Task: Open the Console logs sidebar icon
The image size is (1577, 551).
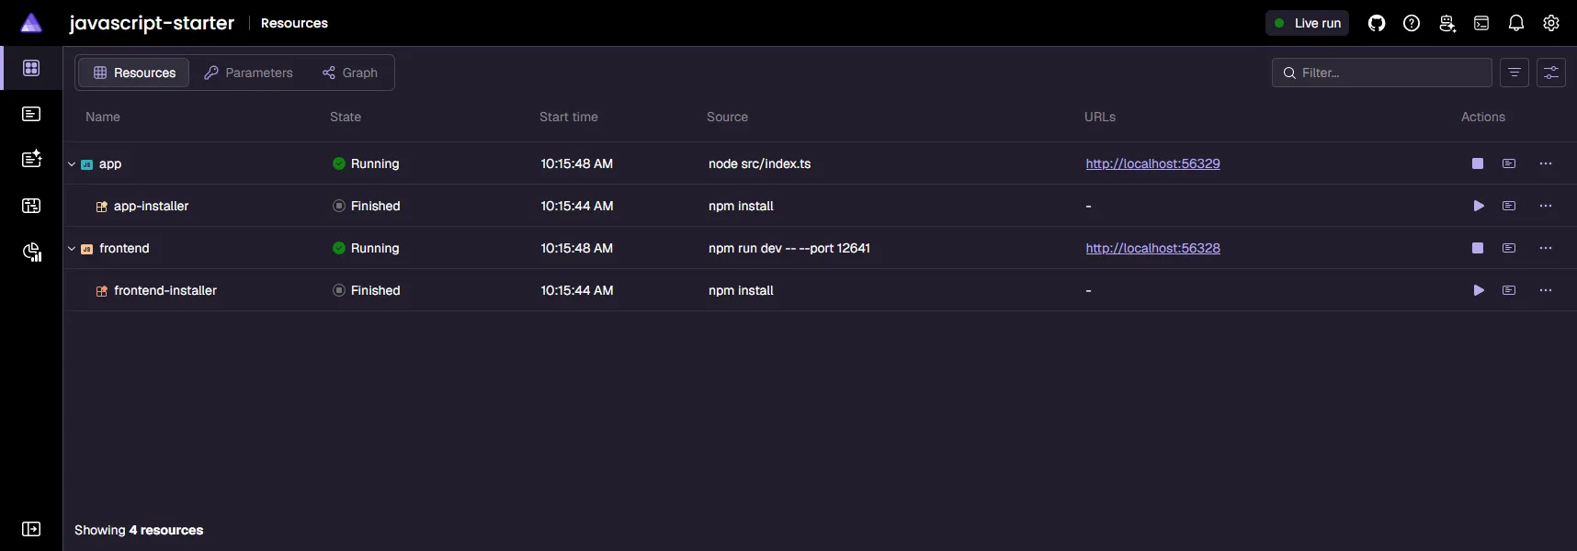Action: tap(31, 114)
